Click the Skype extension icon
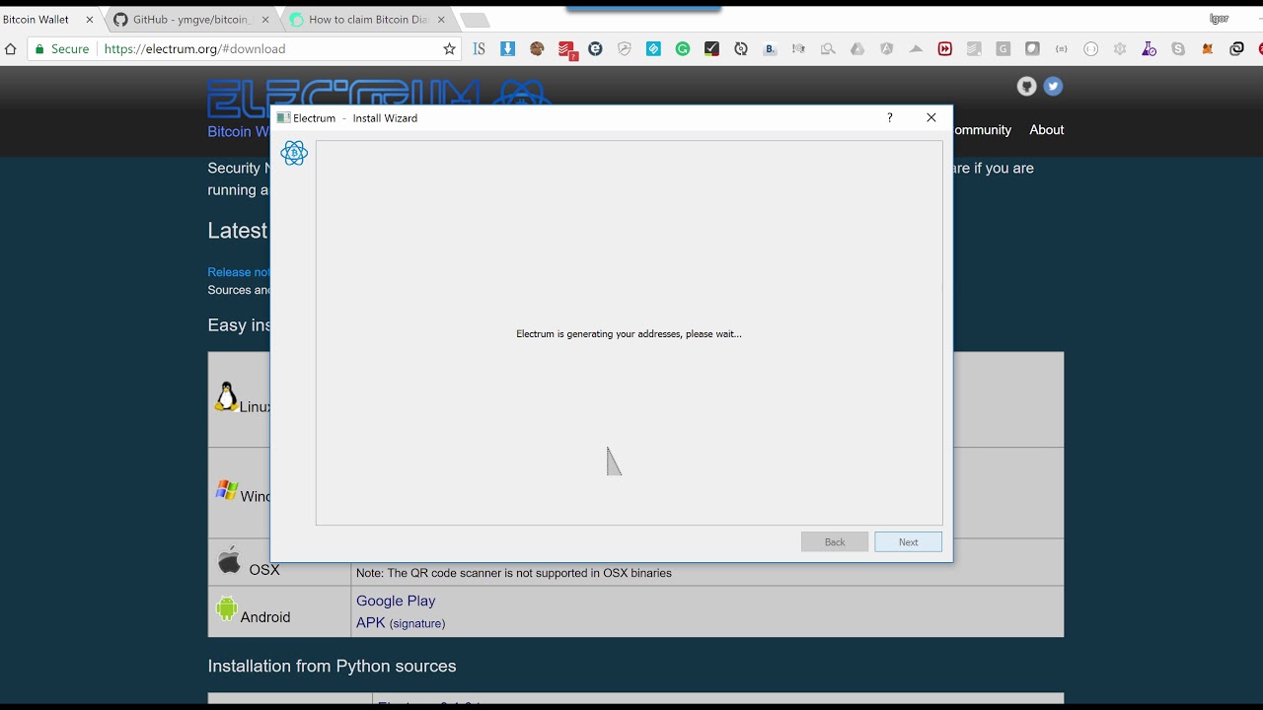This screenshot has width=1263, height=710. click(x=1178, y=48)
